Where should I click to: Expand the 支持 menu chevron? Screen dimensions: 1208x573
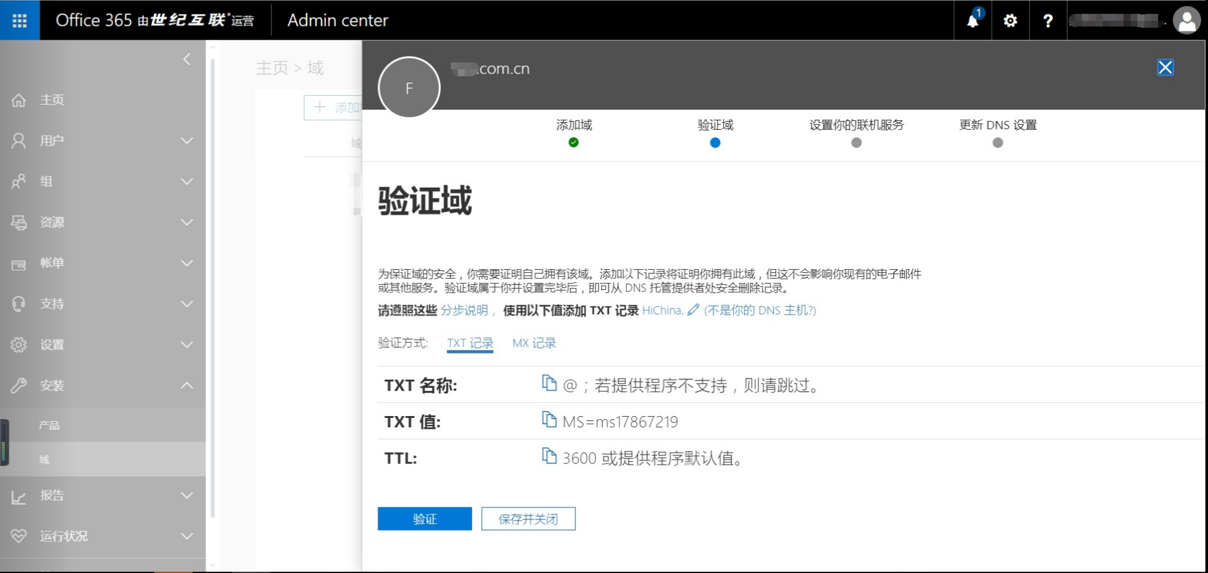(187, 304)
